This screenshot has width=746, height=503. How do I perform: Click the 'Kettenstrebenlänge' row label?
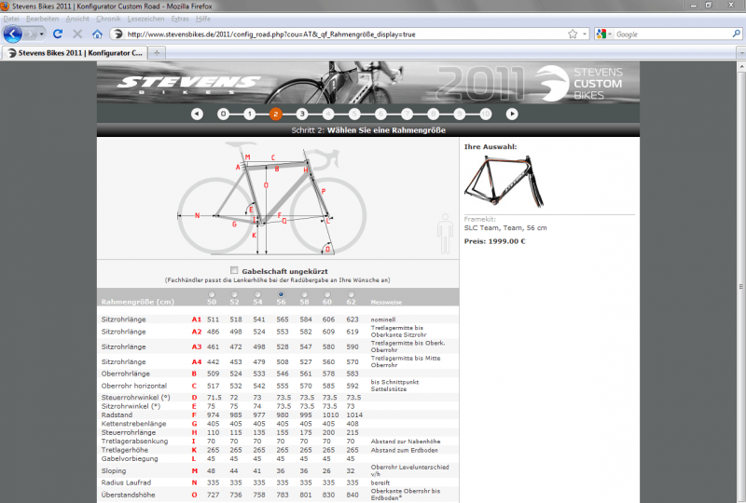coord(133,424)
